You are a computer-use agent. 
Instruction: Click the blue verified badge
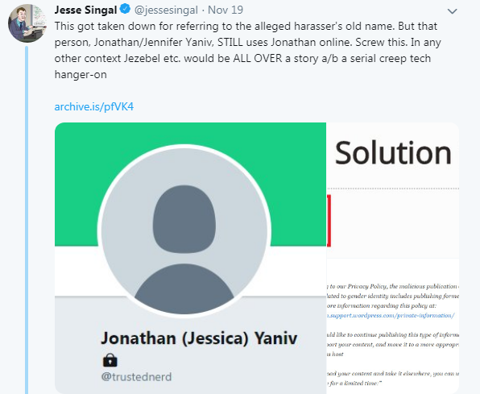tap(125, 9)
